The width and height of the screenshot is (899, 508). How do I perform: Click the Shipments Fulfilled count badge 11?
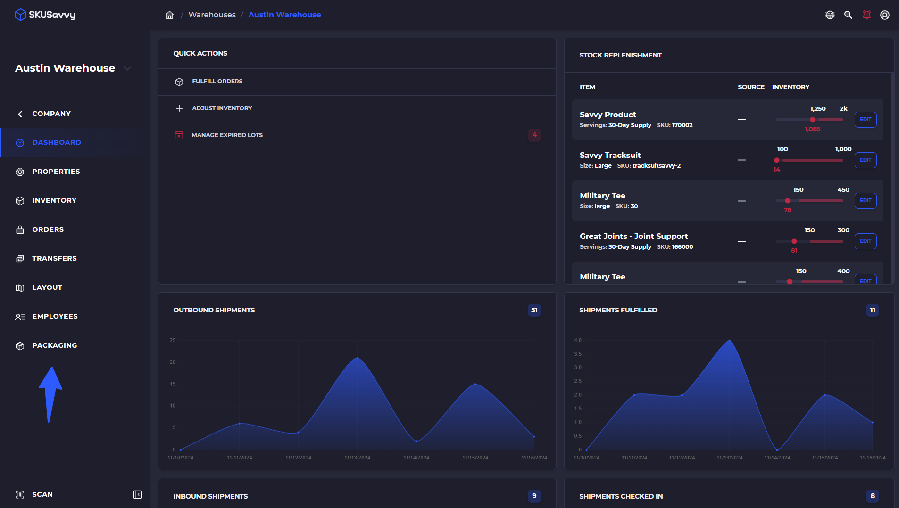873,310
